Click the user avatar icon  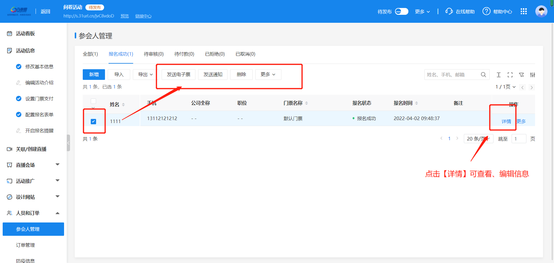541,12
